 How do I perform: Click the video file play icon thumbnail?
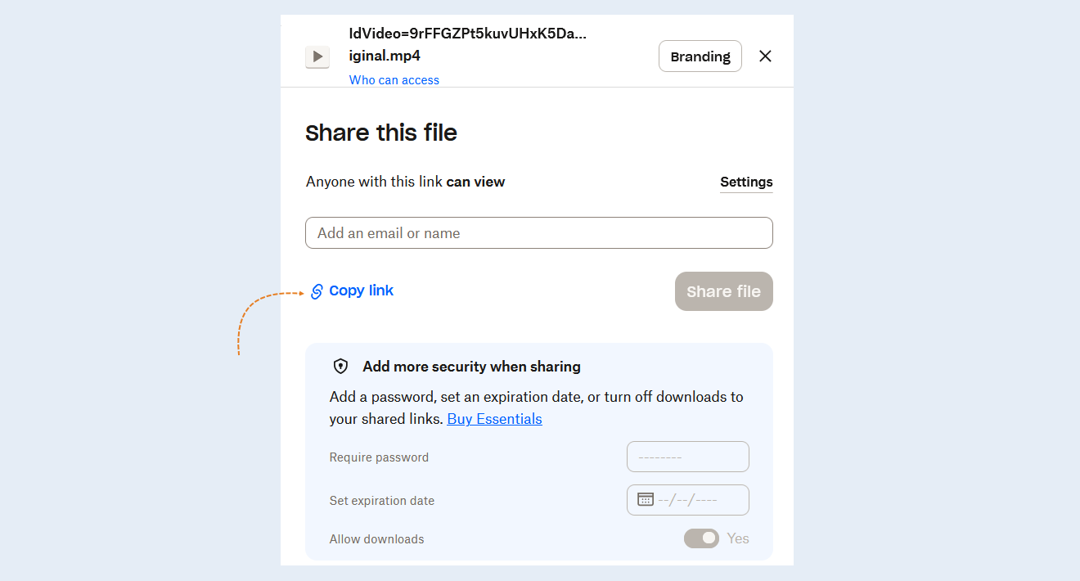[317, 56]
